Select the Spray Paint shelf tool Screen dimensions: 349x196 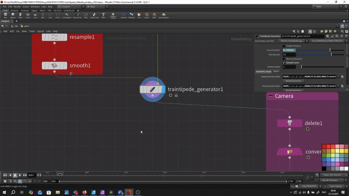point(94,15)
